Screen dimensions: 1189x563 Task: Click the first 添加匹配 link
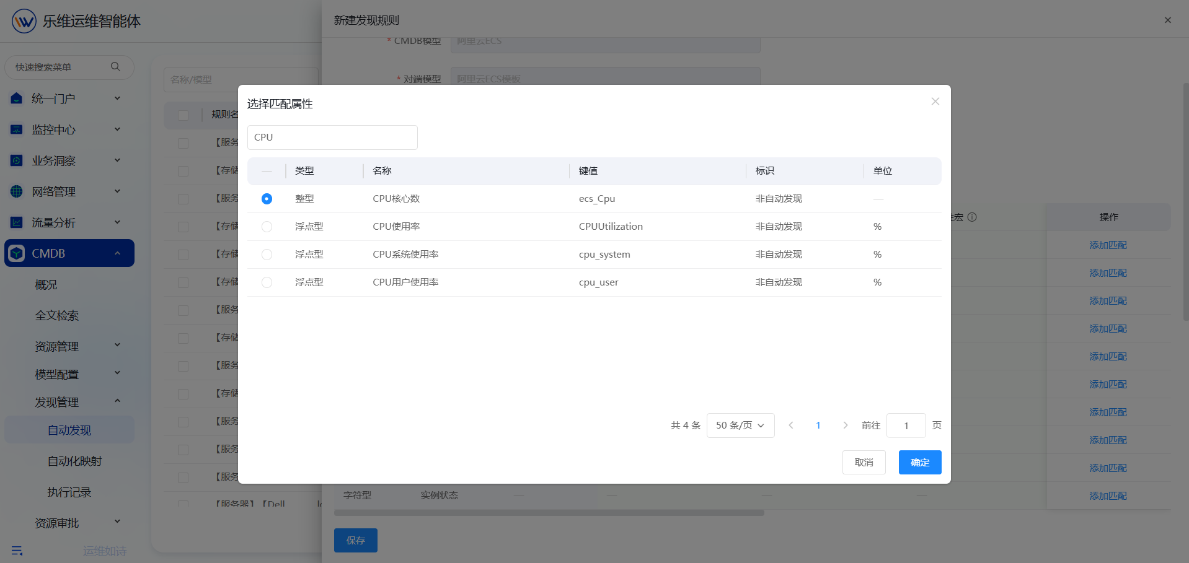coord(1108,245)
